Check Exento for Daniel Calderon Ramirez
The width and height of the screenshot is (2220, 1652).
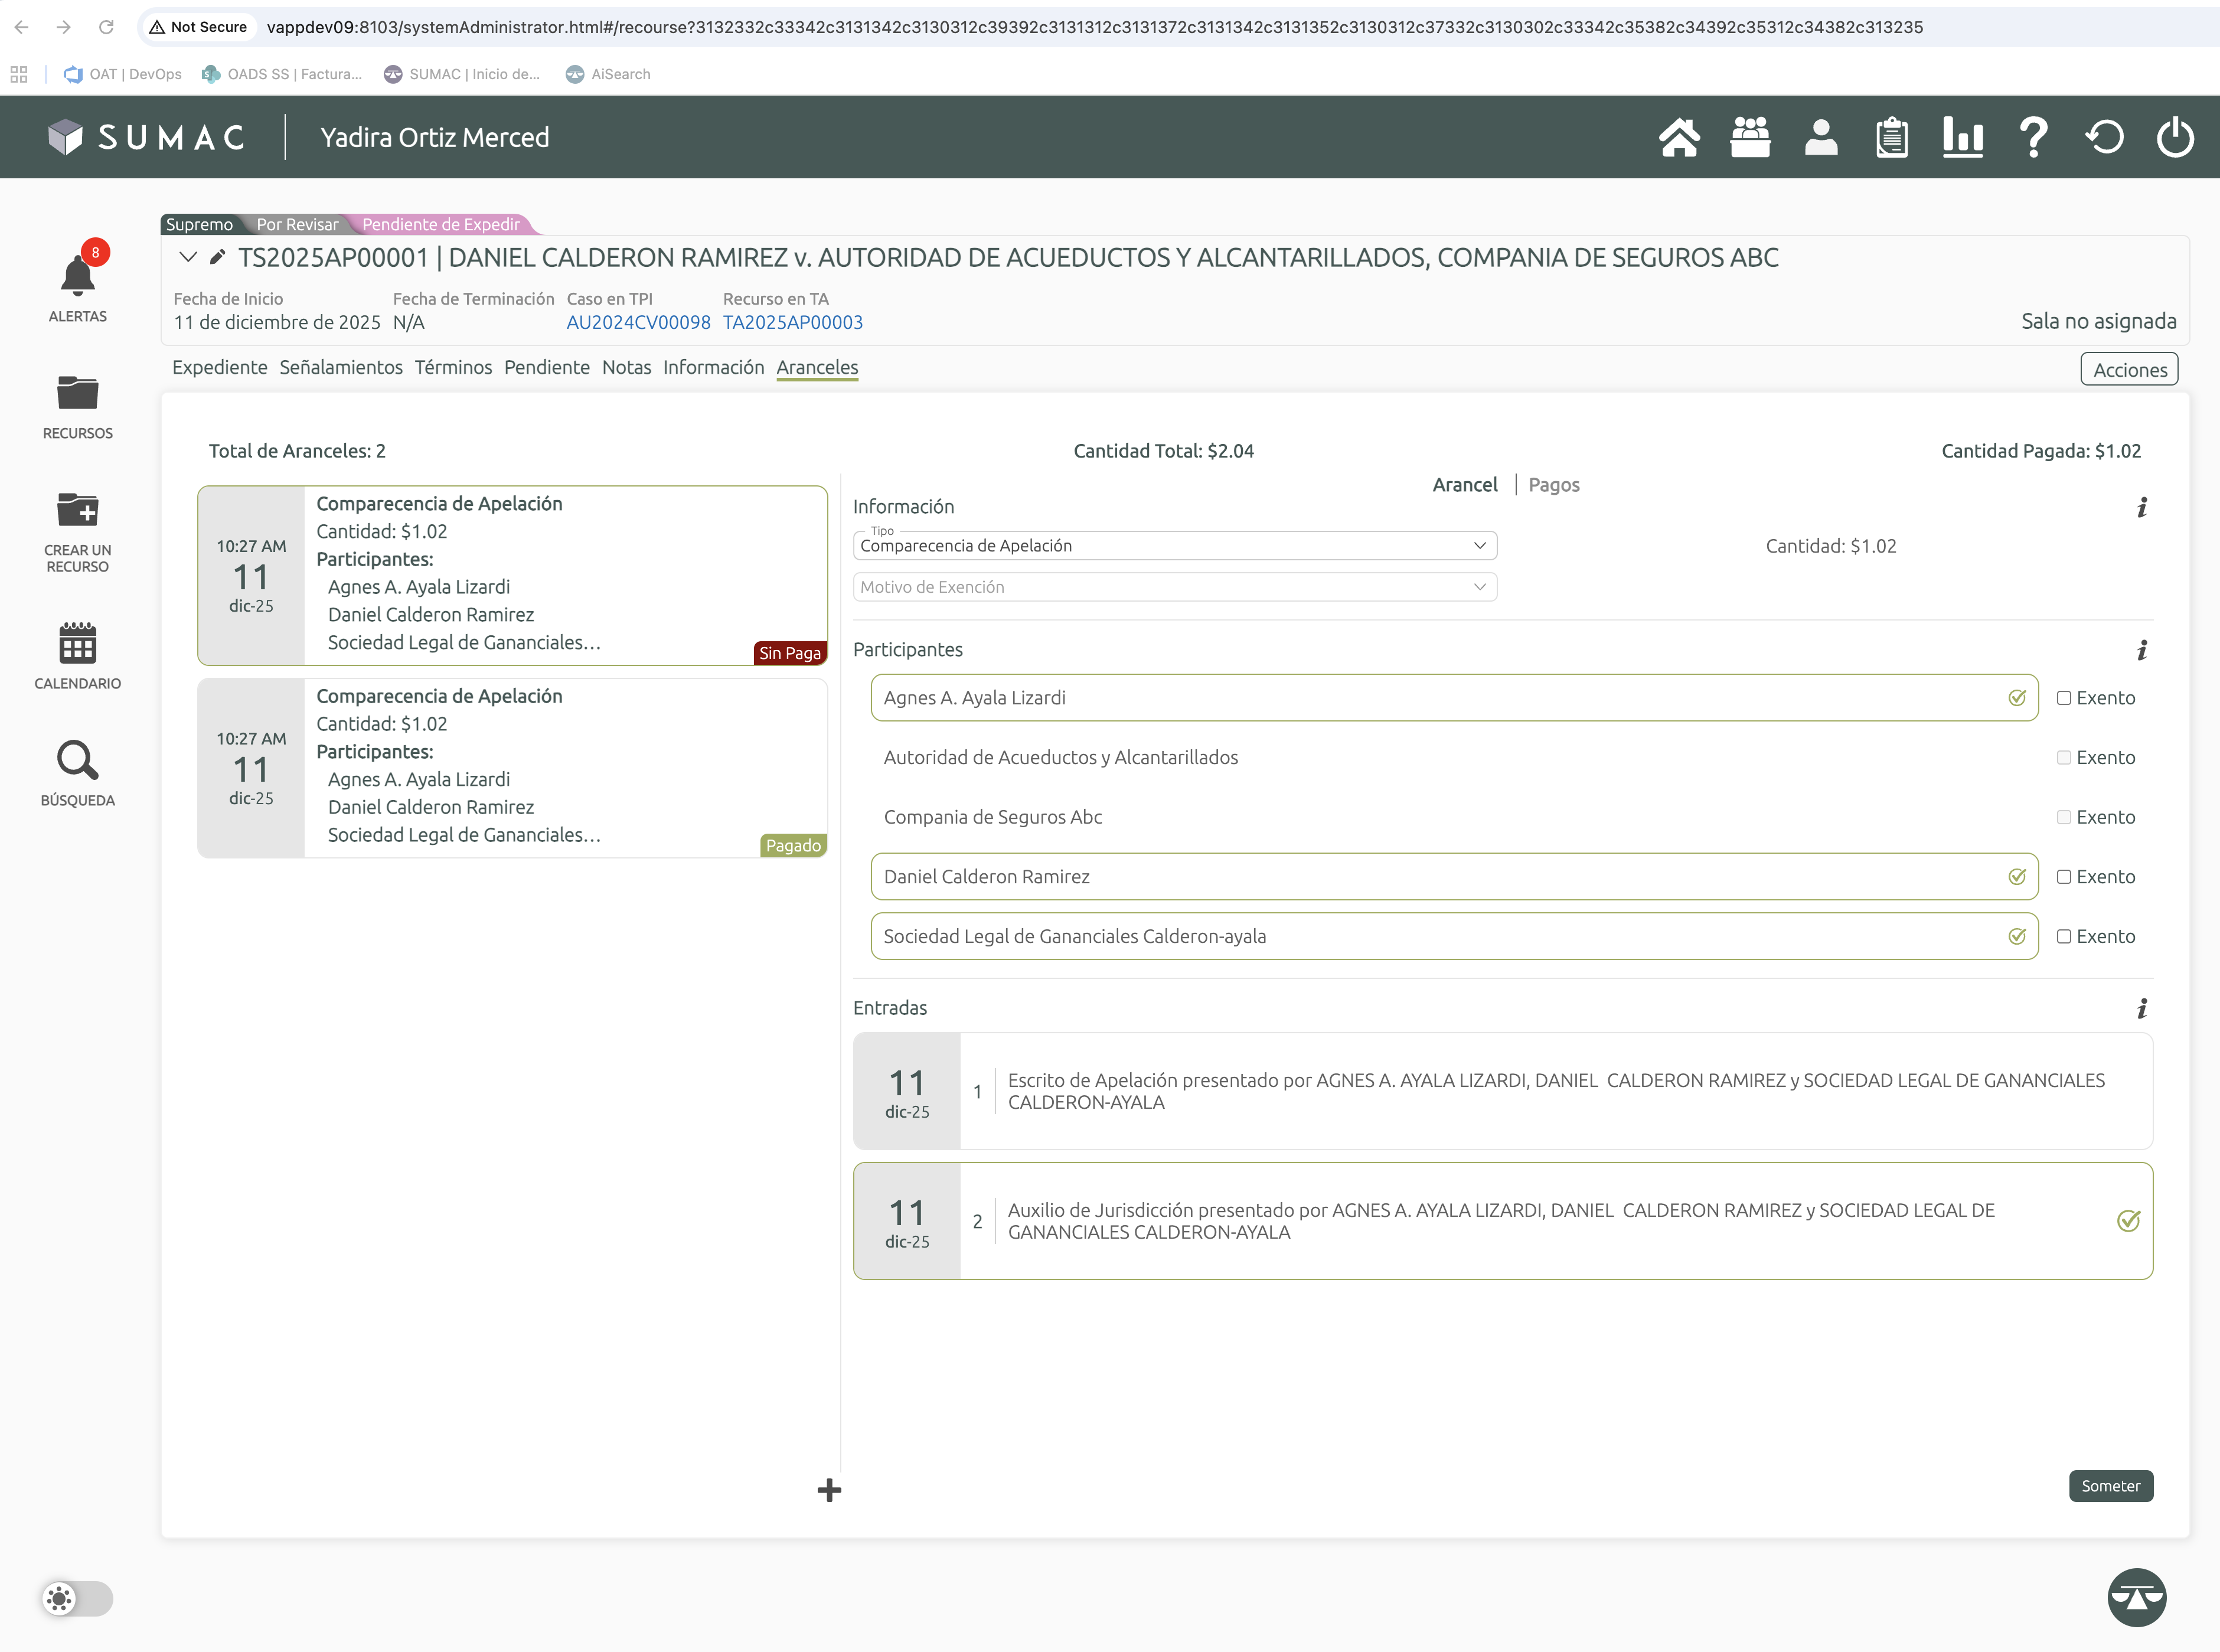click(x=2064, y=877)
